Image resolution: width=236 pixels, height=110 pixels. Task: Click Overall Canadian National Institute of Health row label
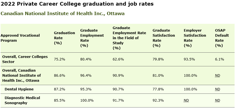pos(22,76)
